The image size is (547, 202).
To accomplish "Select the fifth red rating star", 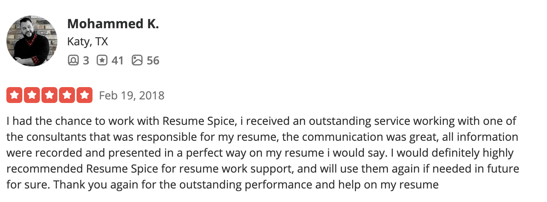I will click(x=85, y=95).
